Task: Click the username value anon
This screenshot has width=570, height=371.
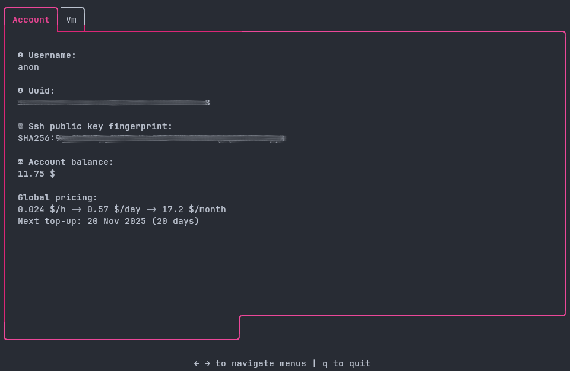Action: pos(28,67)
